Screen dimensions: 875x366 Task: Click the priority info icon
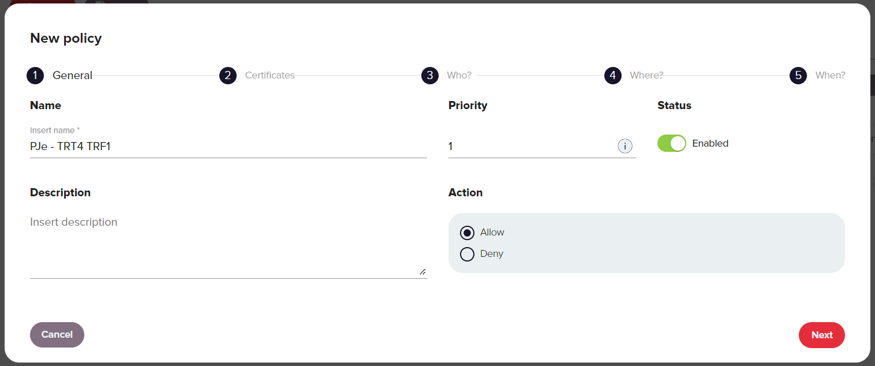(x=625, y=147)
